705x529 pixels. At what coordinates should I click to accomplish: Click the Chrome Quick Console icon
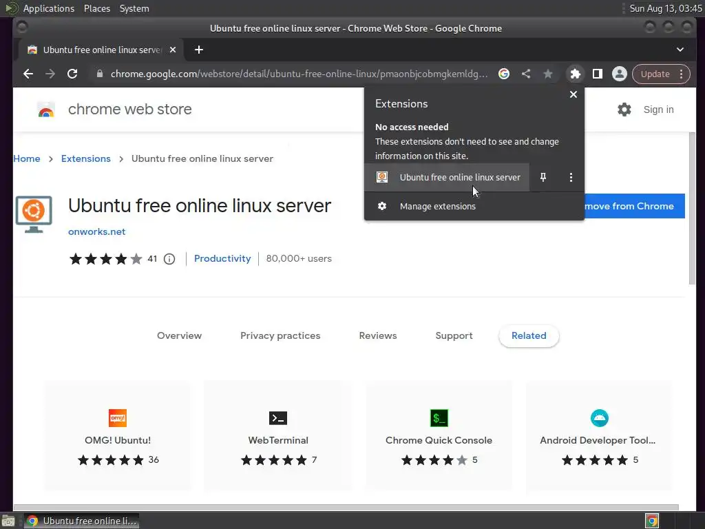439,418
